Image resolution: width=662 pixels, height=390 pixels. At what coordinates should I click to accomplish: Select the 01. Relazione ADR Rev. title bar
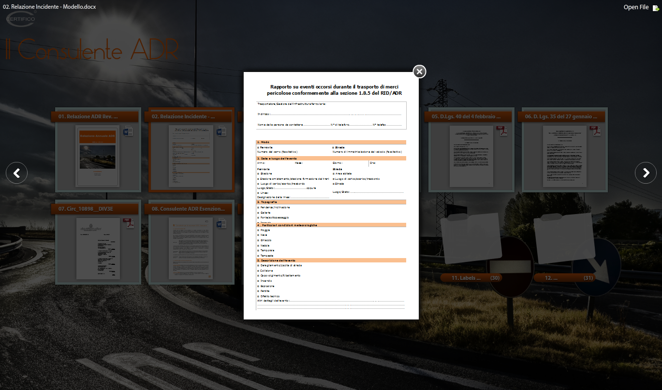pyautogui.click(x=95, y=116)
